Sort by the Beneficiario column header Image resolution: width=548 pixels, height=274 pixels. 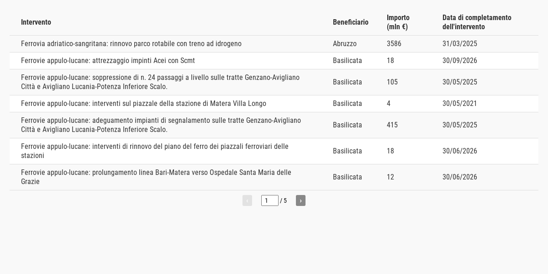[x=351, y=22]
